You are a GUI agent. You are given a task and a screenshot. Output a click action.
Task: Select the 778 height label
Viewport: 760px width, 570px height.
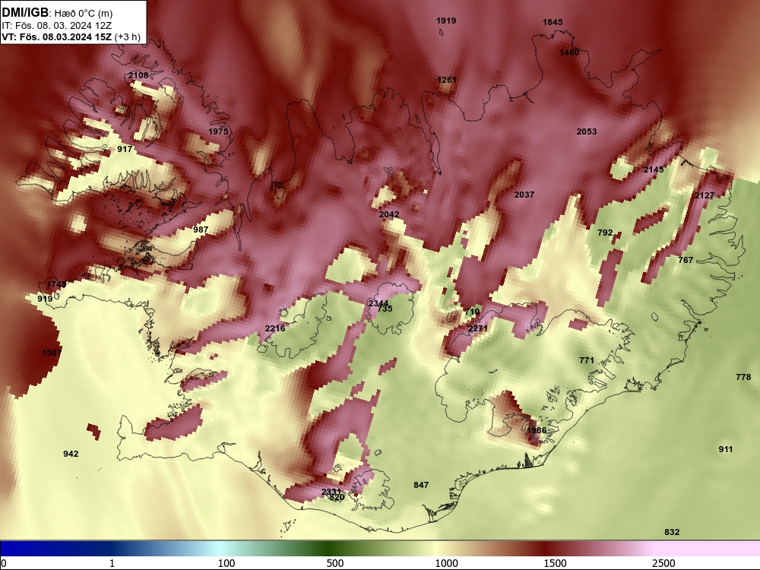point(743,377)
